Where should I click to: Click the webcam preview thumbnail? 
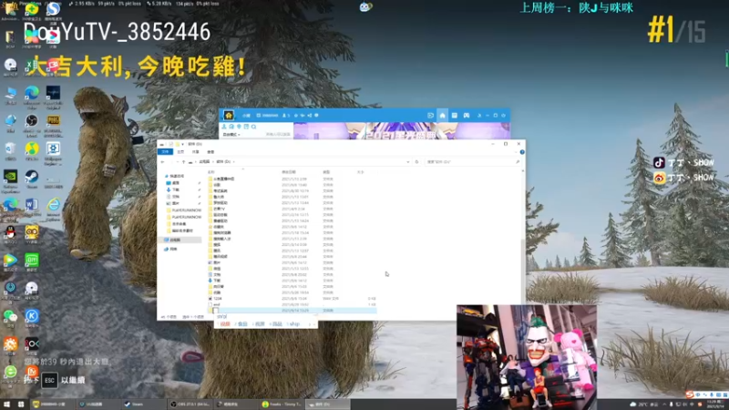coord(527,357)
